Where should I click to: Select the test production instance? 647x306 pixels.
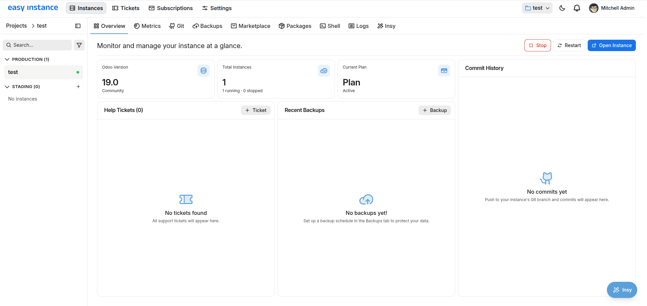43,72
